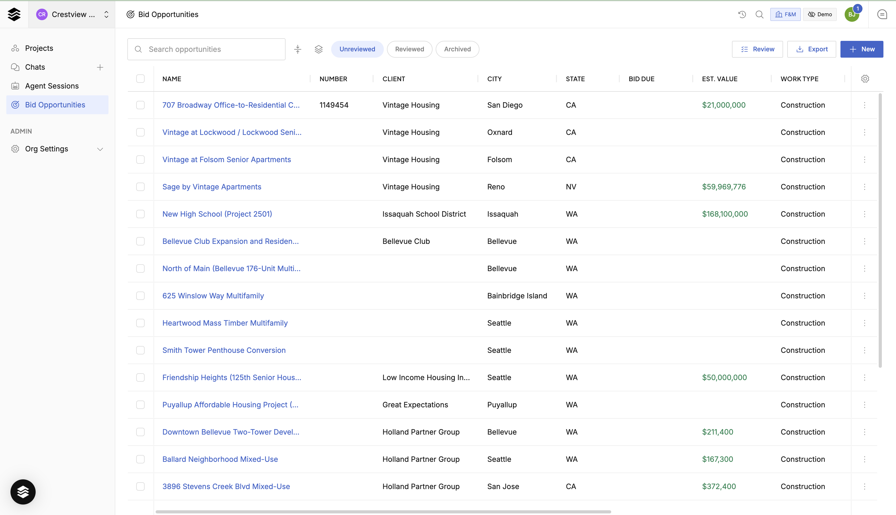Focus the Search opportunities input field
This screenshot has width=896, height=515.
(206, 49)
